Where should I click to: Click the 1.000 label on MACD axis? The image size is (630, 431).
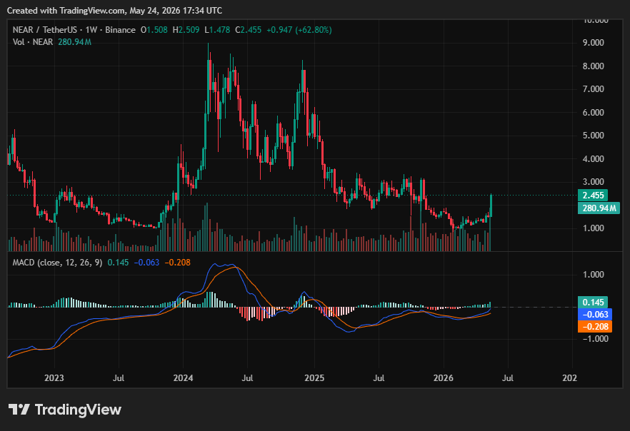(x=593, y=275)
